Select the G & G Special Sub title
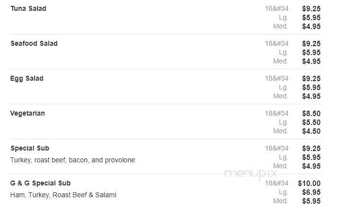 40,183
